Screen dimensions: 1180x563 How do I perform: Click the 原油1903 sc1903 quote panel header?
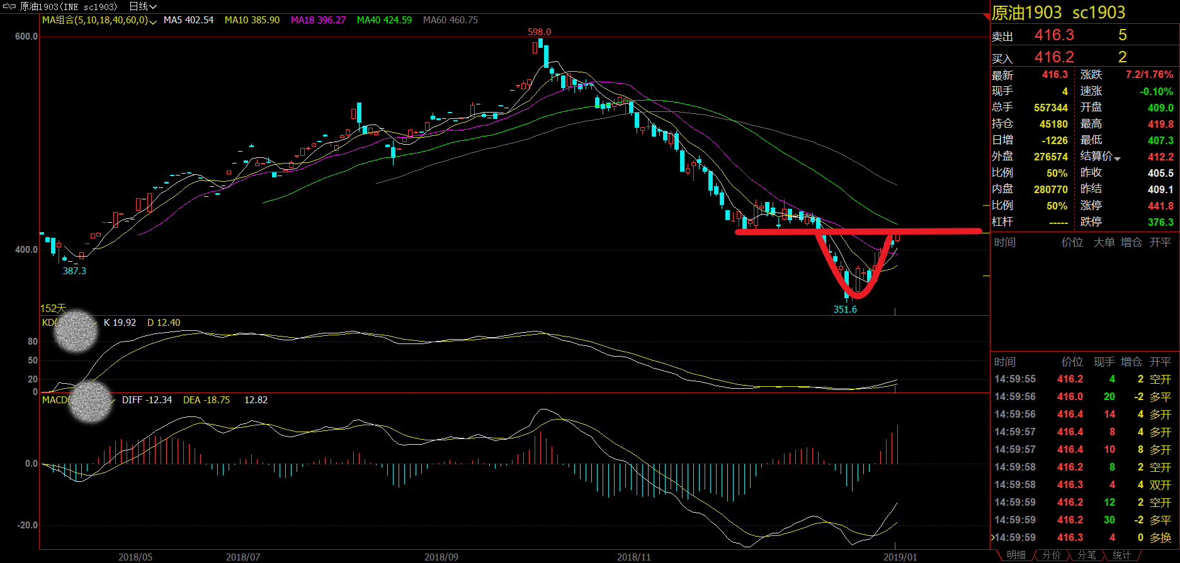click(1058, 13)
